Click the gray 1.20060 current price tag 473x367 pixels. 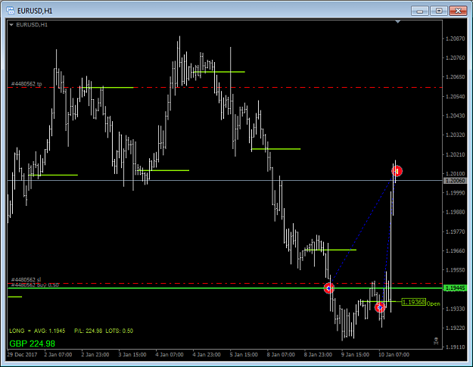(456, 181)
